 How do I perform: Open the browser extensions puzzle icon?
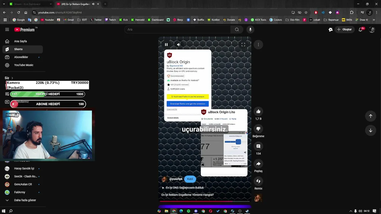[352, 12]
